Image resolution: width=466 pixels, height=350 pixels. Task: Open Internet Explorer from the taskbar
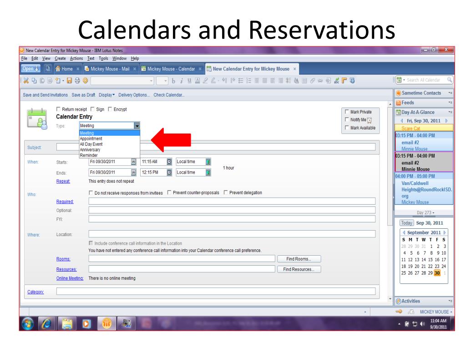[x=46, y=324]
